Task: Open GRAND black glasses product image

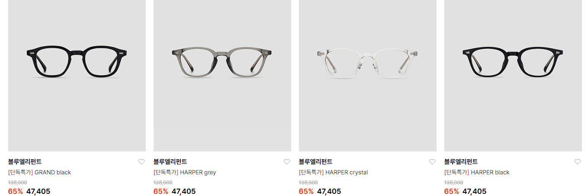Action: pyautogui.click(x=77, y=75)
